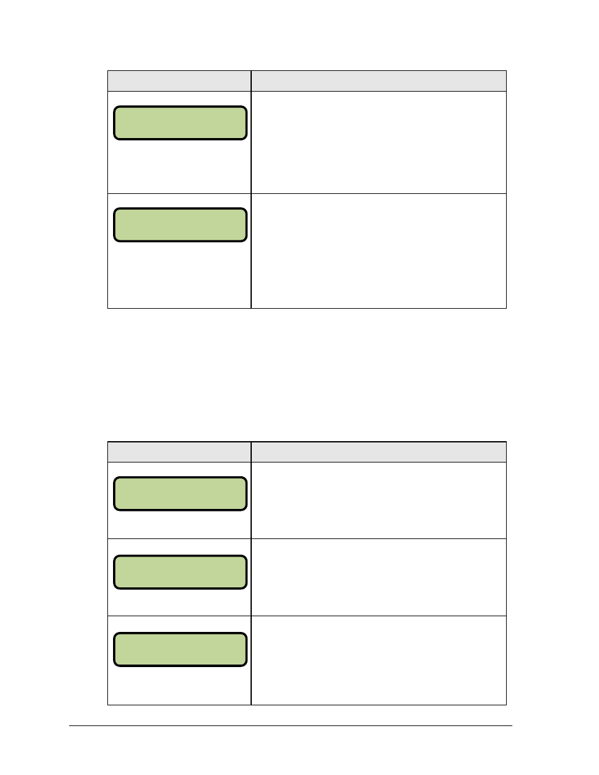Viewport: 599px width, 775px height.
Task: Select the last green LCD box in lower table
Action: (180, 649)
